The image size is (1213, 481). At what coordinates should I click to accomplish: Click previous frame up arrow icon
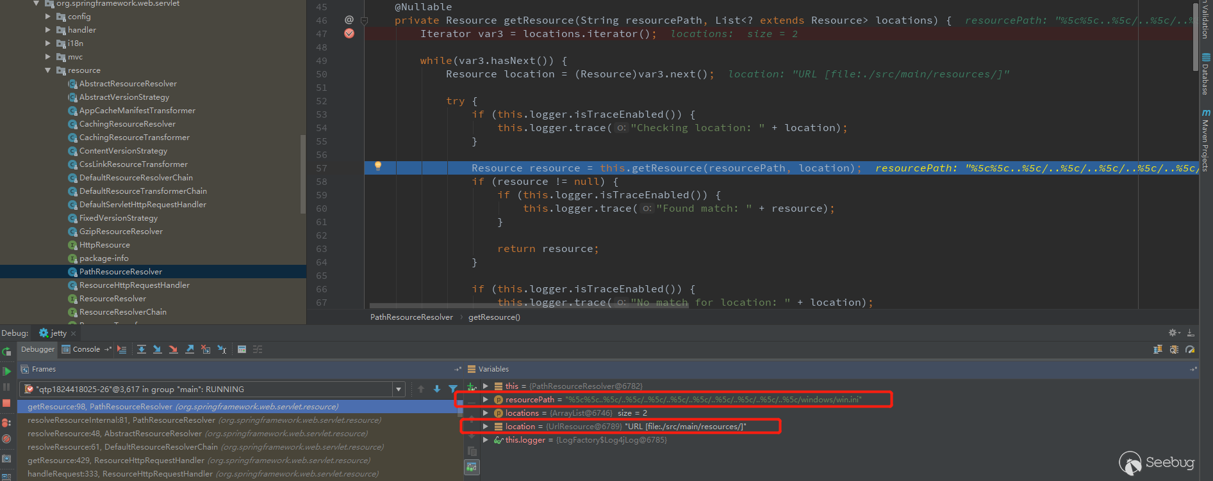[421, 389]
